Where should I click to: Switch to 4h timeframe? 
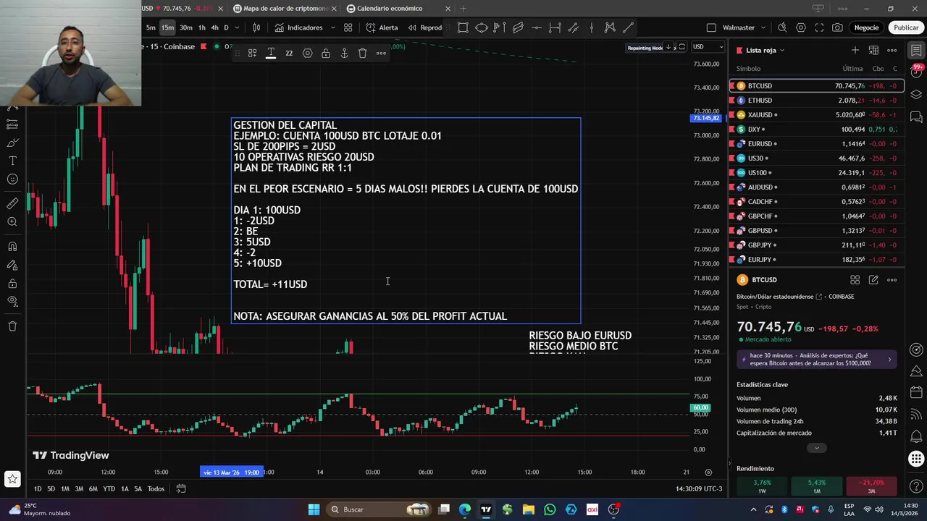(214, 27)
